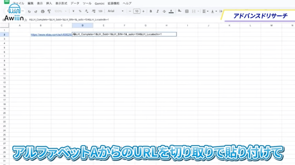Viewport: 295px width, 165px height.
Task: Select row 25 header
Action: pyautogui.click(x=5, y=134)
